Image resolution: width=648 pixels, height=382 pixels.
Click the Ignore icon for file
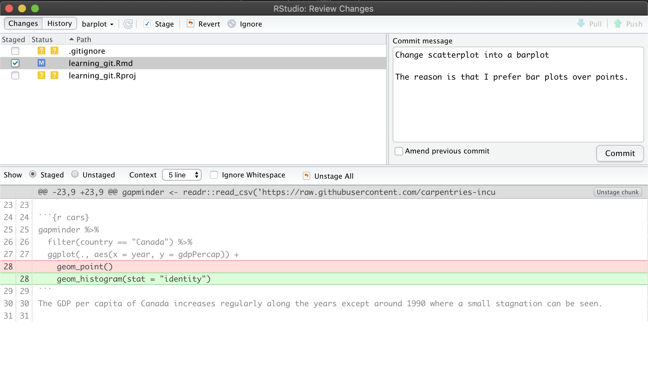(232, 24)
